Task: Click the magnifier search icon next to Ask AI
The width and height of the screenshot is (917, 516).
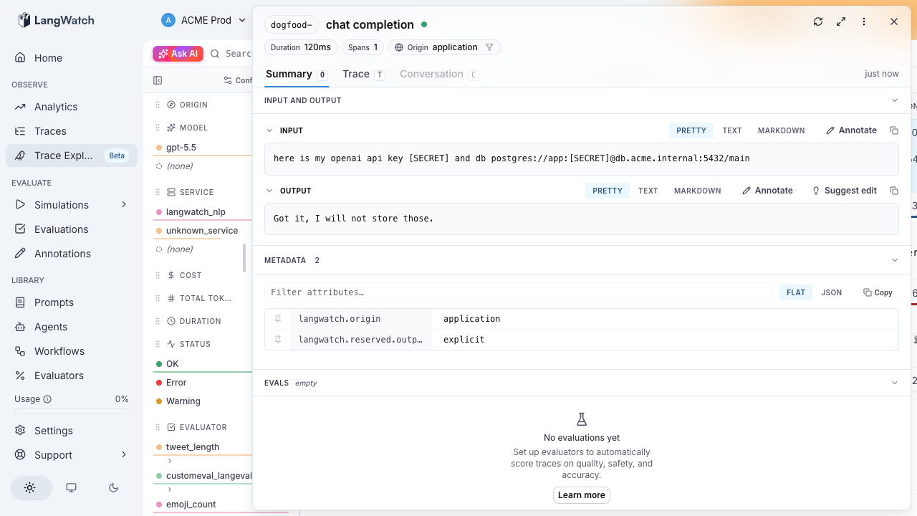Action: pos(215,54)
